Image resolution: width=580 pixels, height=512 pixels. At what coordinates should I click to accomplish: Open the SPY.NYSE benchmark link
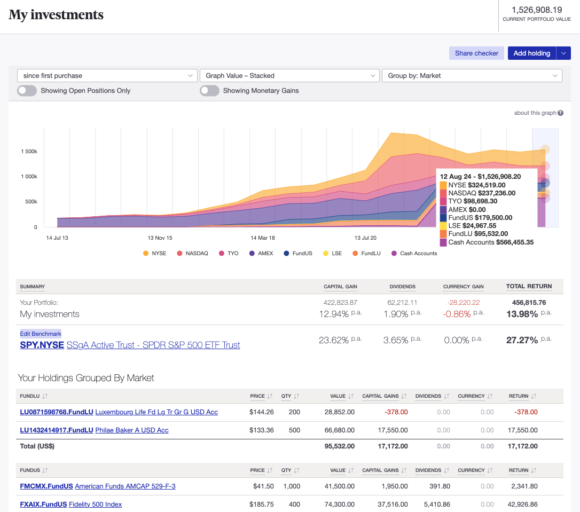[42, 344]
